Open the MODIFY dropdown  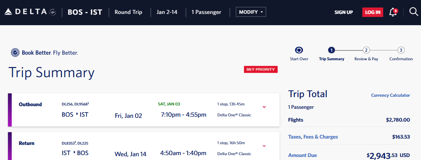[x=251, y=12]
